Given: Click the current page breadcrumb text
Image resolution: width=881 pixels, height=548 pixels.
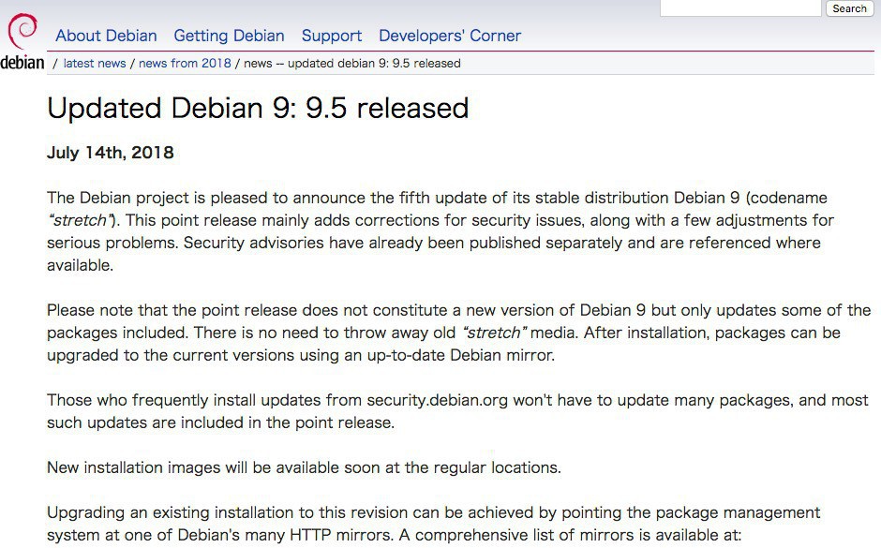Looking at the screenshot, I should coord(351,64).
